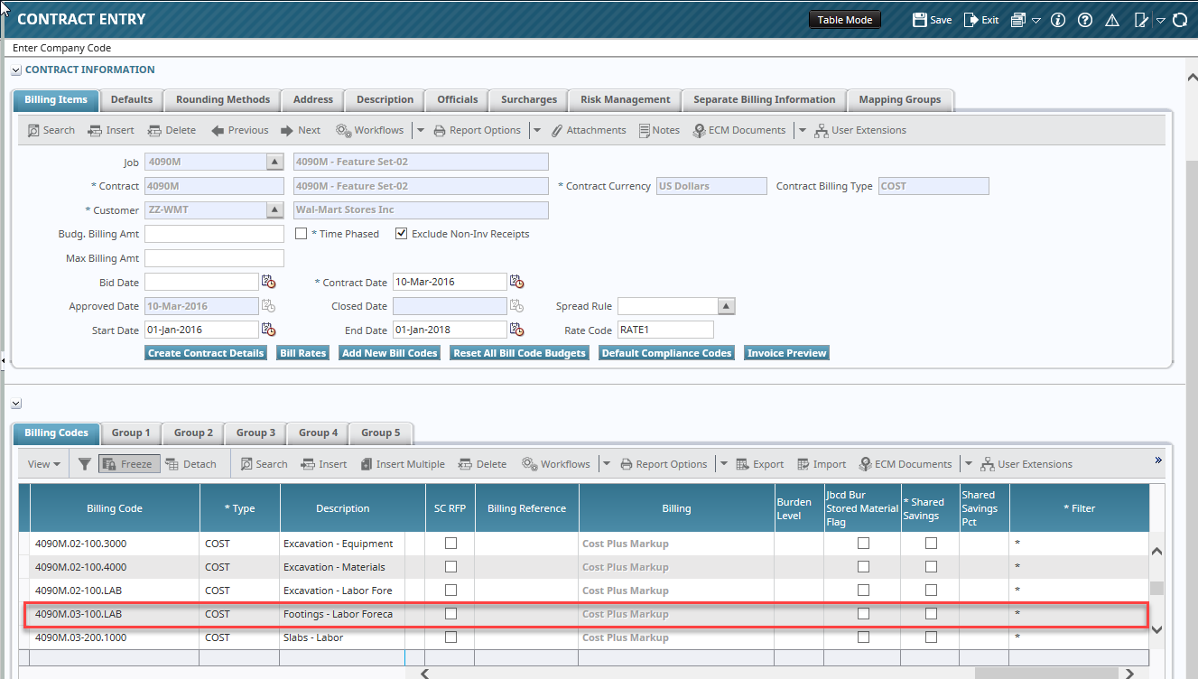Click the Invoice Preview button
1198x679 pixels.
click(786, 353)
